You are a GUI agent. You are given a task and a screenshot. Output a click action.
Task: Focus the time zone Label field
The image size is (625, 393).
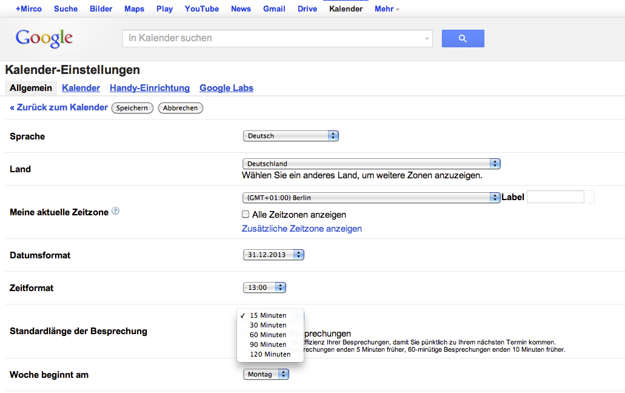(555, 197)
